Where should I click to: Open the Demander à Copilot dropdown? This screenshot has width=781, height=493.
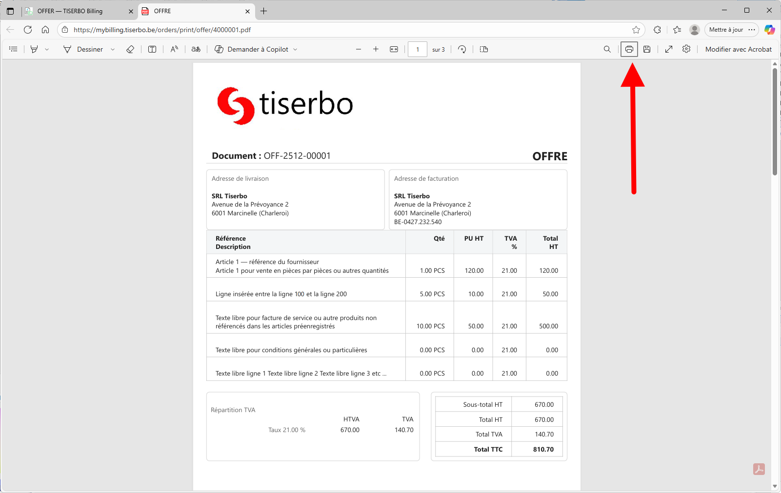295,49
